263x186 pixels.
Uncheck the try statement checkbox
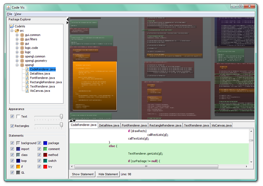[x=39, y=167]
